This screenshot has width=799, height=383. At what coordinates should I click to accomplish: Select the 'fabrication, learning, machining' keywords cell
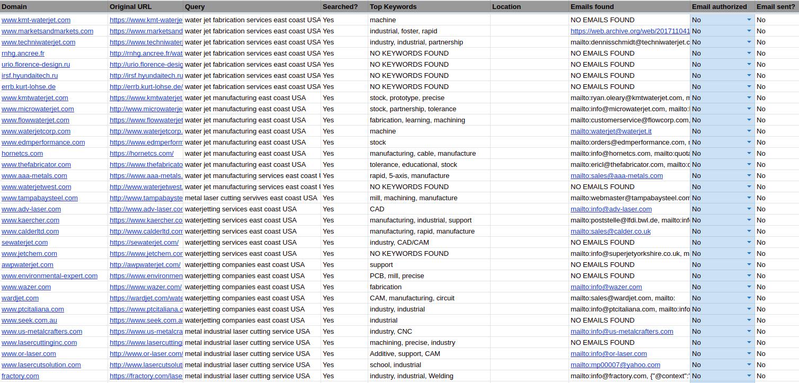429,120
